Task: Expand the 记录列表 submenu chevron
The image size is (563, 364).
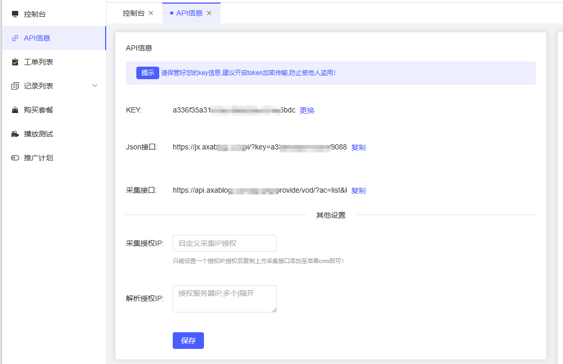Action: [x=95, y=85]
